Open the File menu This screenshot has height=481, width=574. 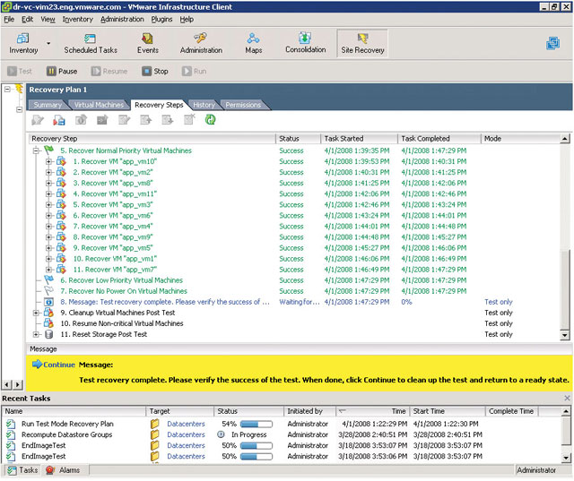(x=9, y=20)
